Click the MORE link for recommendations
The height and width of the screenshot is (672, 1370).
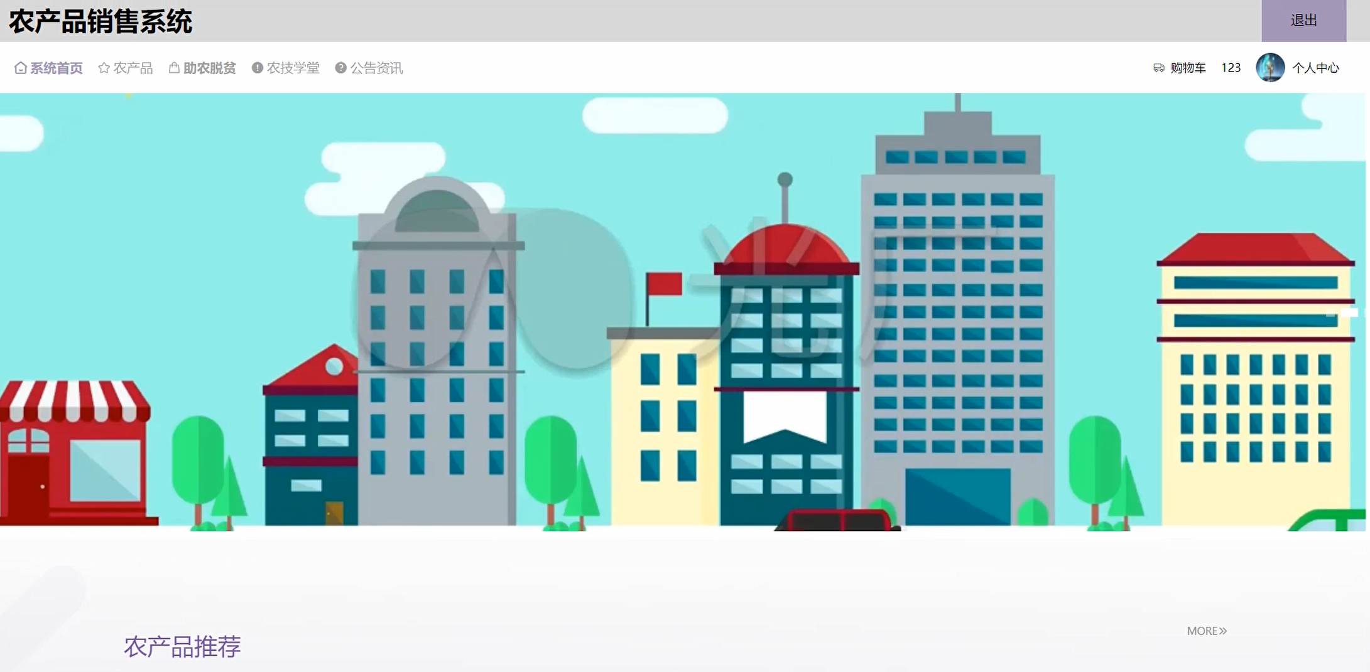click(x=1207, y=631)
